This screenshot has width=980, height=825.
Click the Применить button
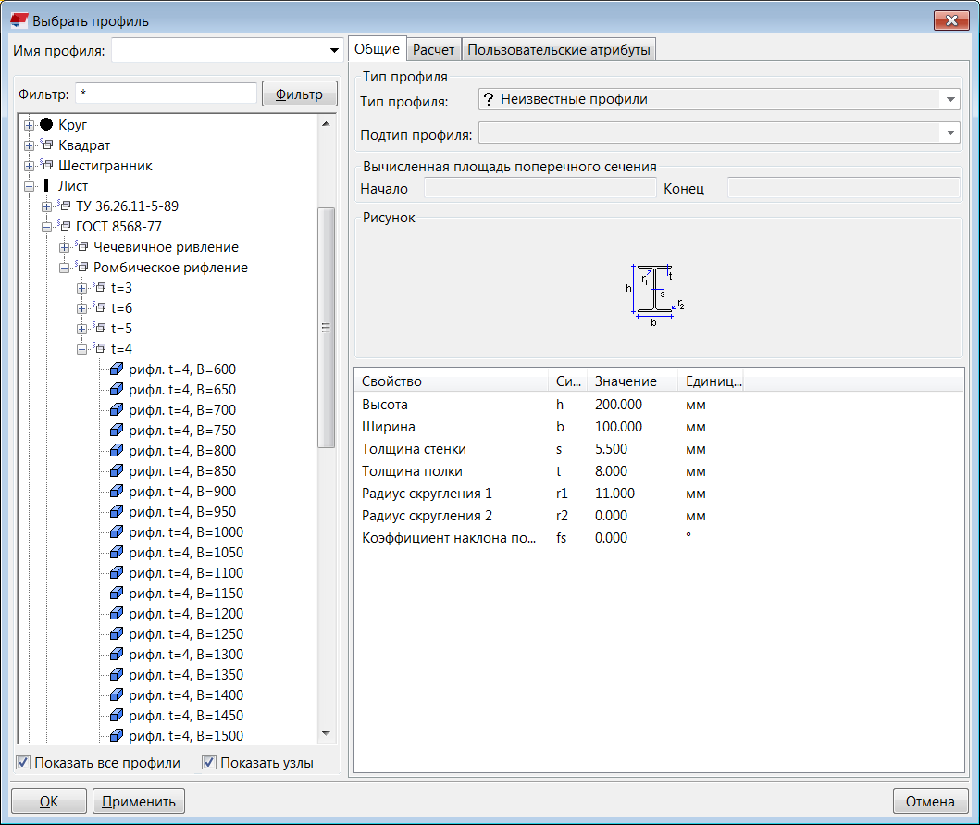(139, 802)
